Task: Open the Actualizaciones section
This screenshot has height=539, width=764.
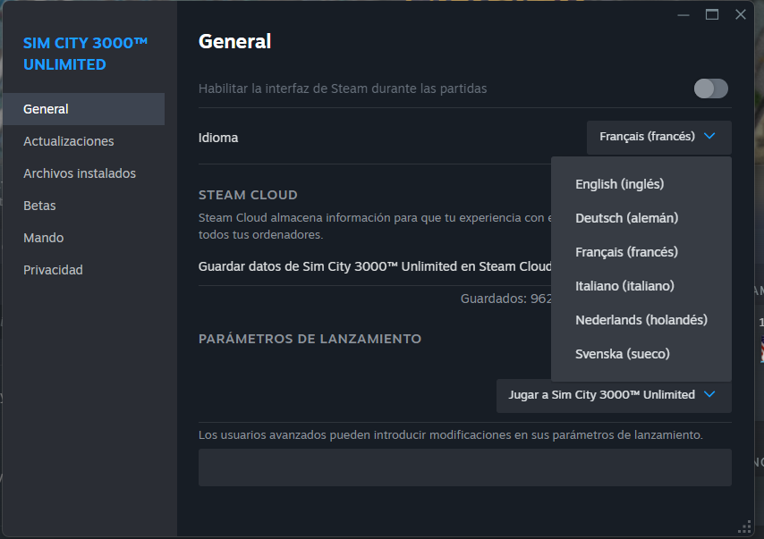Action: (69, 141)
